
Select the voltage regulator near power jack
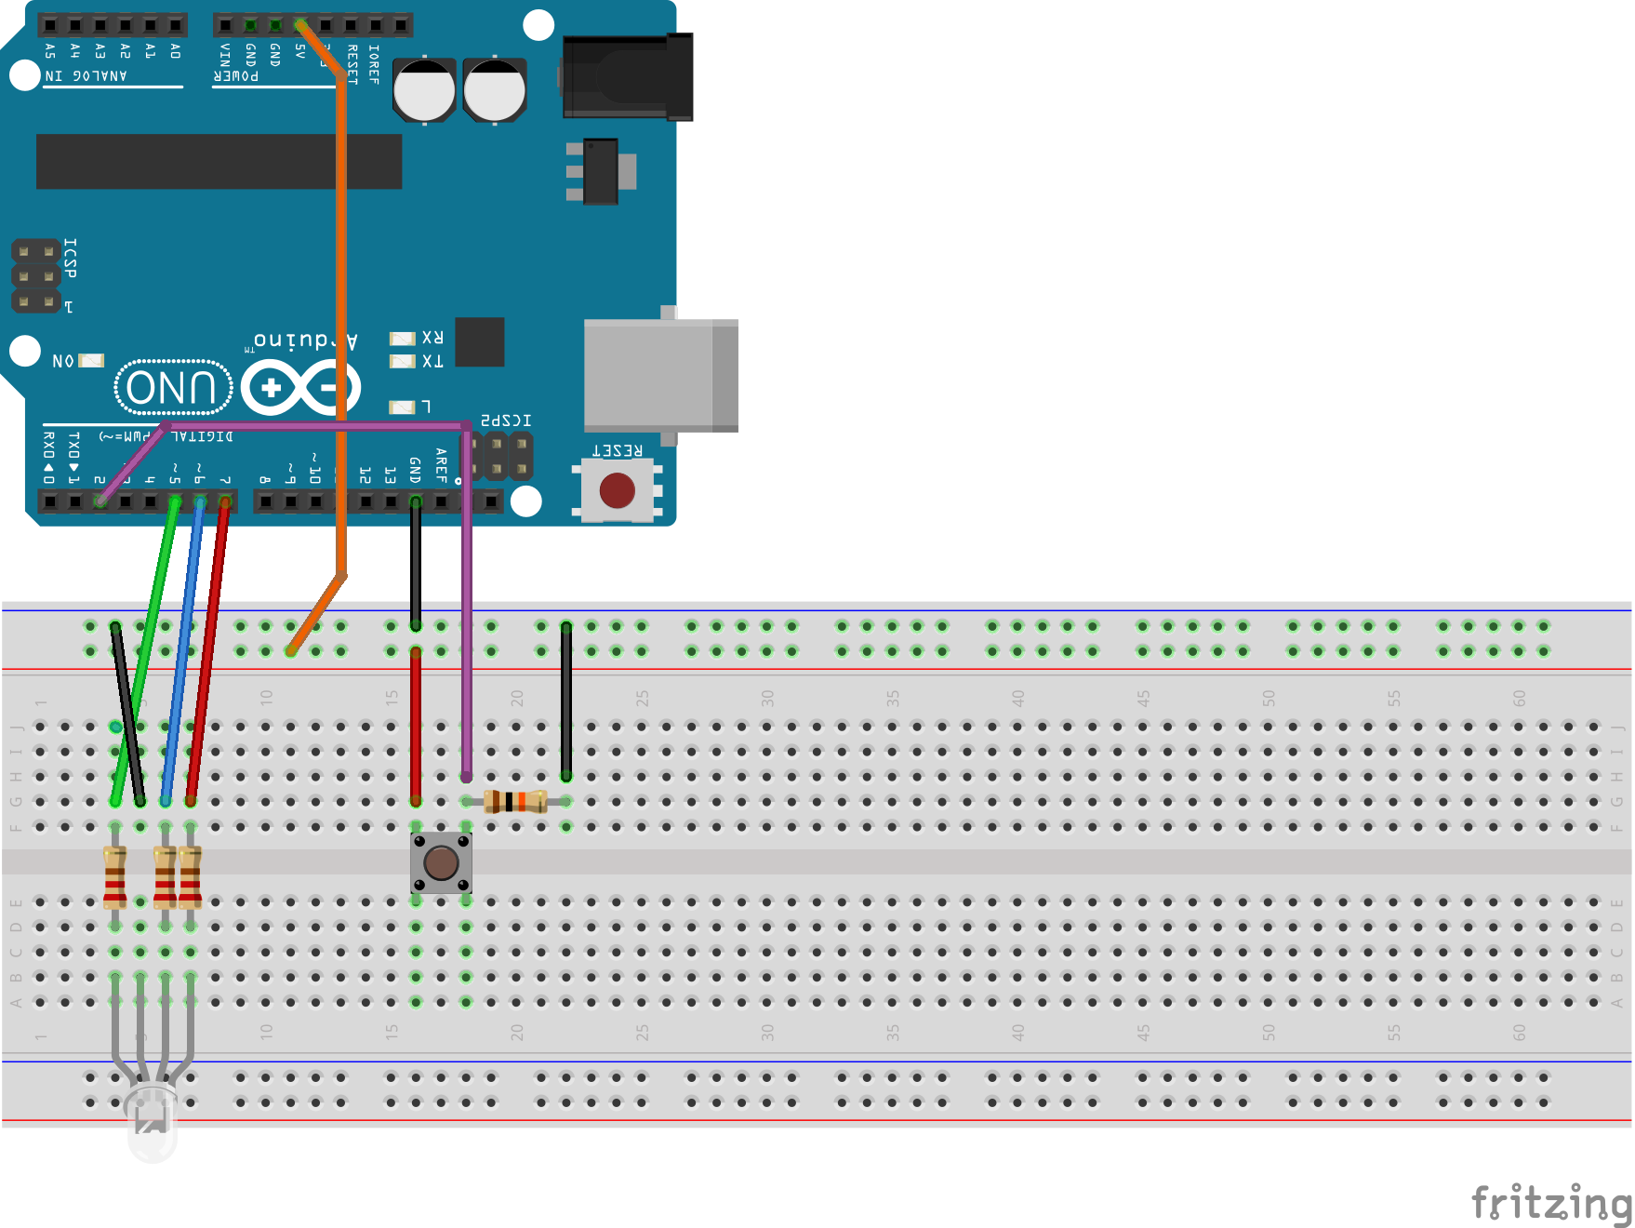pos(601,171)
